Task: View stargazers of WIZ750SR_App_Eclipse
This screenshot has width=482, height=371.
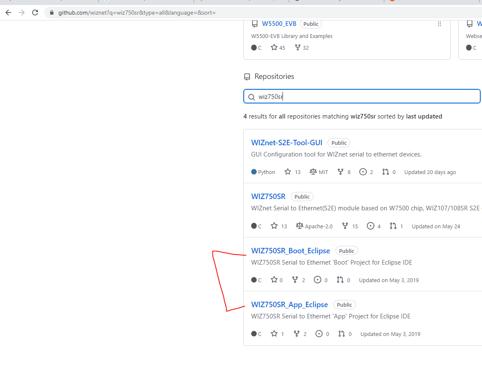Action: point(277,334)
